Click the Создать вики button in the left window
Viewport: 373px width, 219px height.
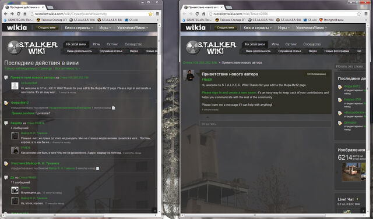click(47, 28)
